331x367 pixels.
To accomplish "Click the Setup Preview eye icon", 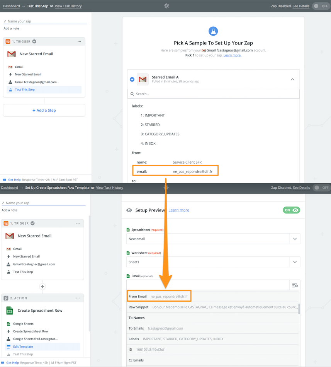I will tap(129, 210).
